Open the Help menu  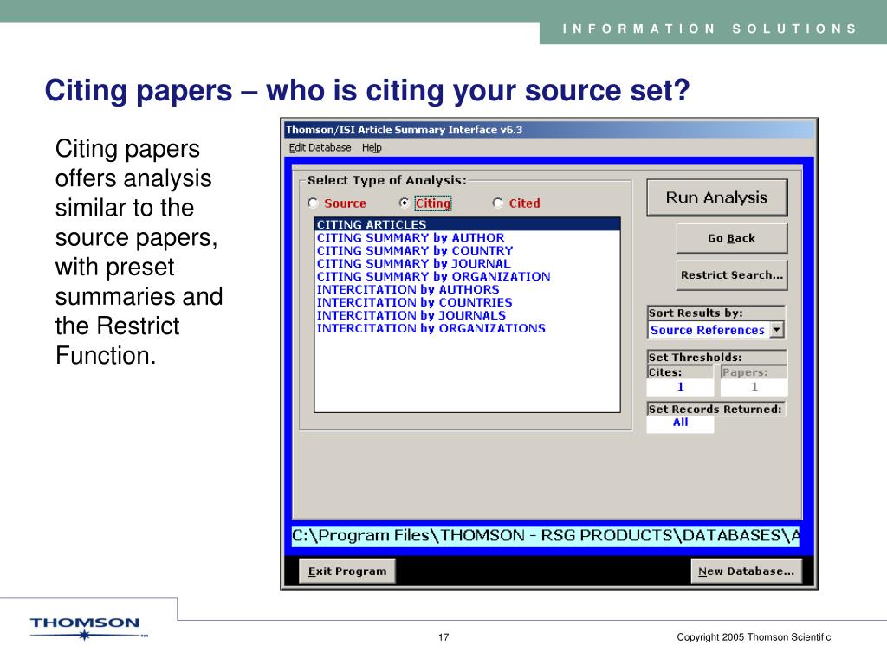(x=372, y=147)
